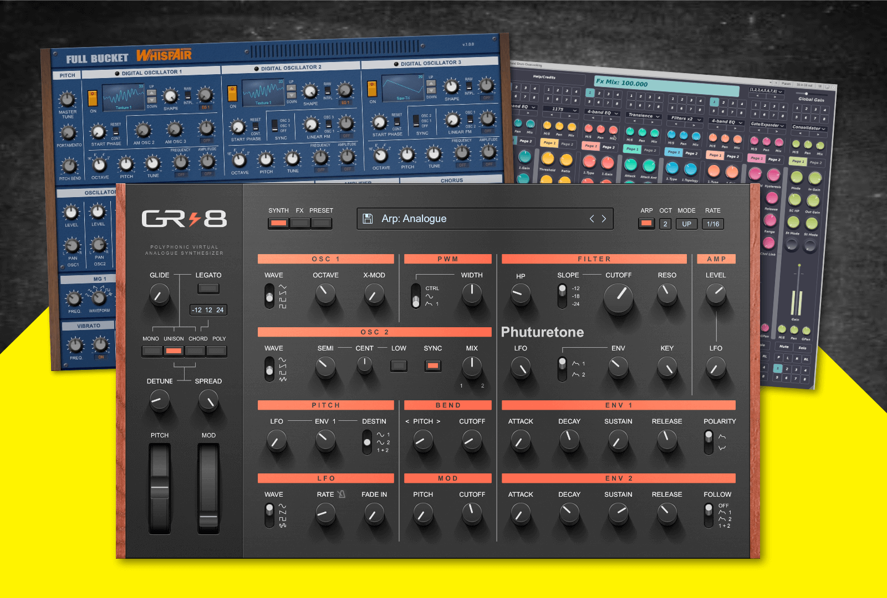The height and width of the screenshot is (598, 887).
Task: Flip the PWM CTRL source switch
Action: click(416, 296)
